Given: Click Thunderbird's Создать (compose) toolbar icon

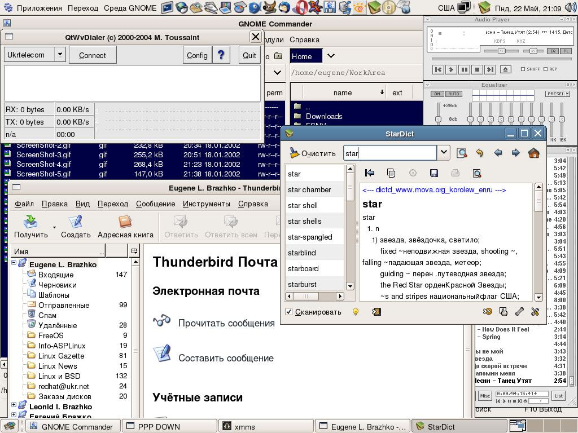Looking at the screenshot, I should tap(76, 222).
